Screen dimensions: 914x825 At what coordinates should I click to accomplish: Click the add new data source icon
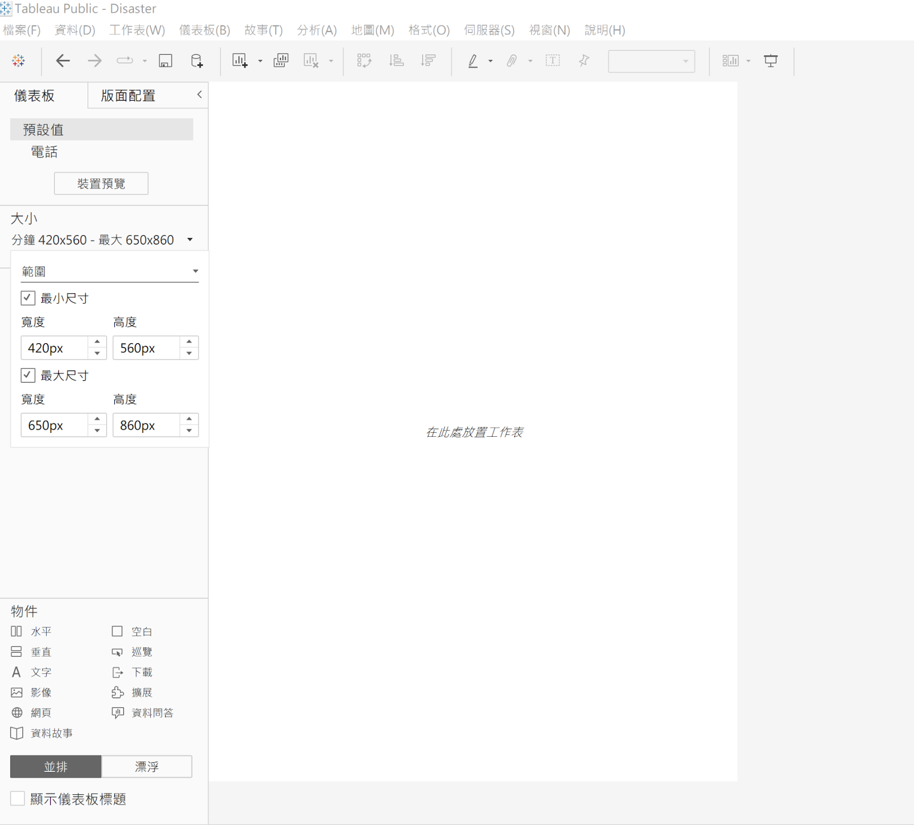click(x=197, y=61)
